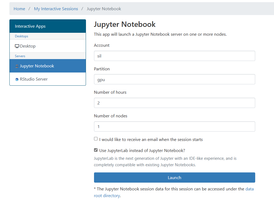This screenshot has width=274, height=203.
Task: Click the Jupyter Notebook page heading
Action: point(125,24)
